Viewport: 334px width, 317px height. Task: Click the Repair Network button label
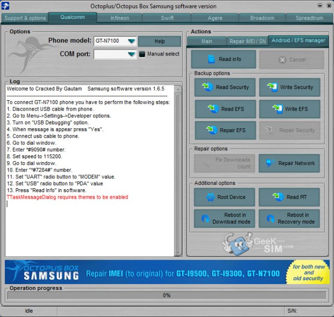297,163
